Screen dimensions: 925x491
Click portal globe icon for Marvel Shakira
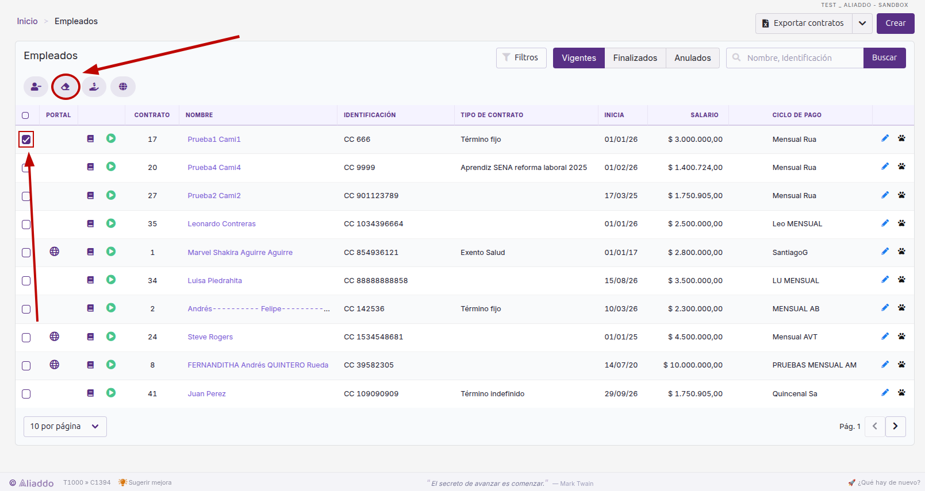click(55, 252)
